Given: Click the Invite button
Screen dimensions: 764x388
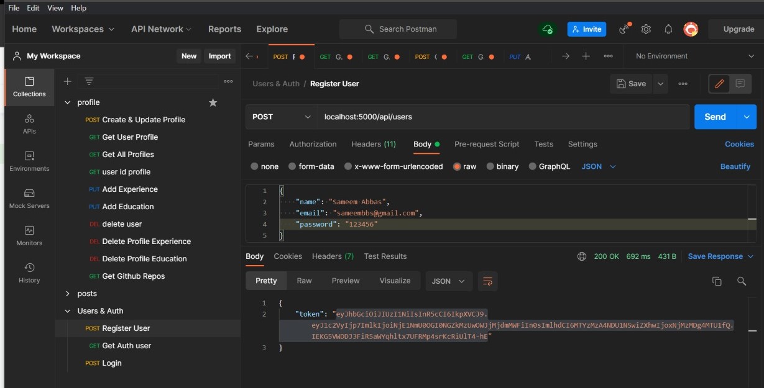Looking at the screenshot, I should click(586, 29).
